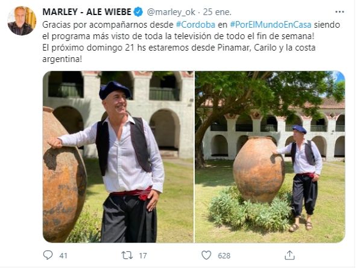
Task: Click the blue beret in left photo
Action: pyautogui.click(x=115, y=89)
